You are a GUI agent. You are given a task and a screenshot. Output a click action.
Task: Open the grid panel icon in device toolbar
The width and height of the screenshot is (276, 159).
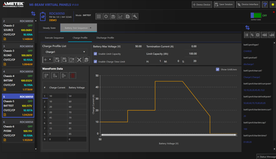[x=99, y=17]
